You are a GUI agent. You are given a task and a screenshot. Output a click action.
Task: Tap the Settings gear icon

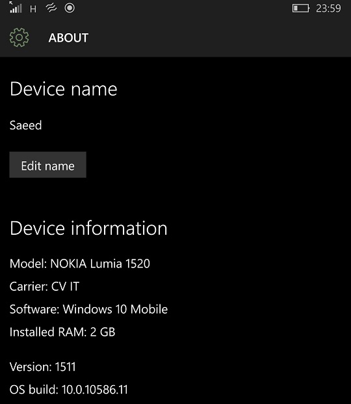pyautogui.click(x=19, y=38)
